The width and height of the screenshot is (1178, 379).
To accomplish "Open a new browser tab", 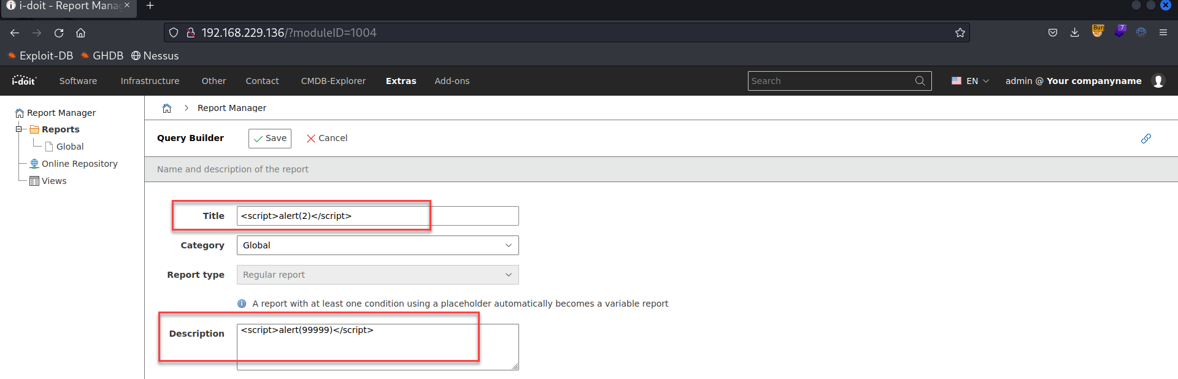I will (x=150, y=6).
